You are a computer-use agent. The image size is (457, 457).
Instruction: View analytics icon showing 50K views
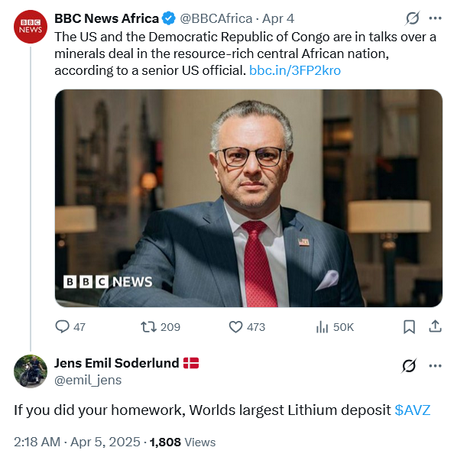tap(322, 327)
